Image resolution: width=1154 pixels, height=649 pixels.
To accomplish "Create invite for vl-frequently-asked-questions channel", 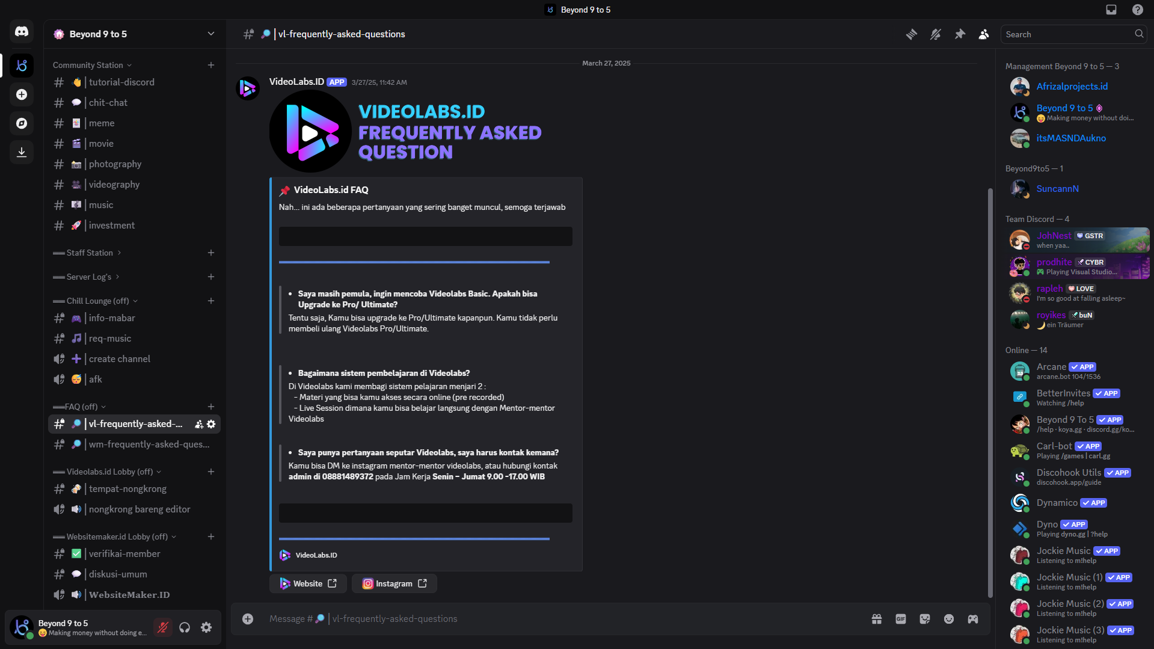I will 199,424.
